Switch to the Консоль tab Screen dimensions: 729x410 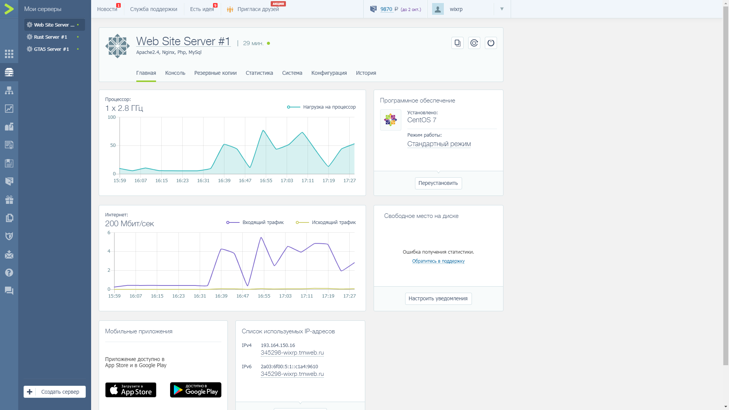coord(175,73)
